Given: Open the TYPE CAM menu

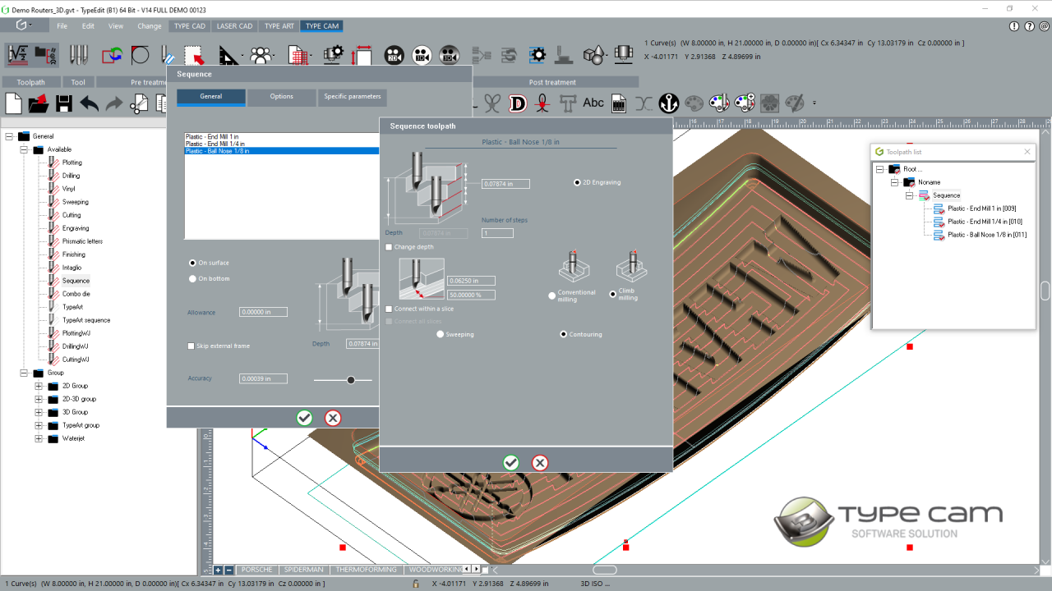Looking at the screenshot, I should coord(321,25).
